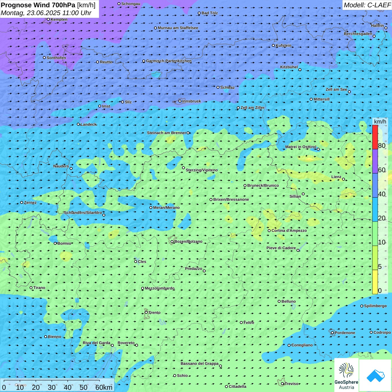Select the purple 60–80 km/h legend segment
The width and height of the screenshot is (392, 392).
(x=375, y=161)
